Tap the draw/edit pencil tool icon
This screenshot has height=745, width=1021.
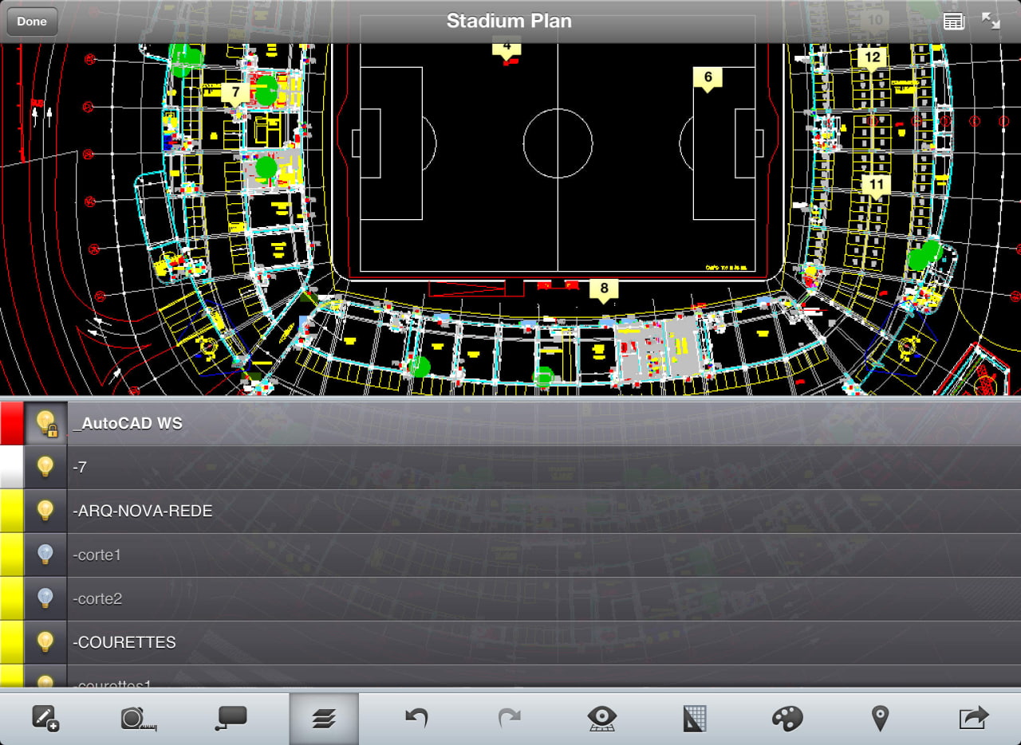tap(45, 719)
